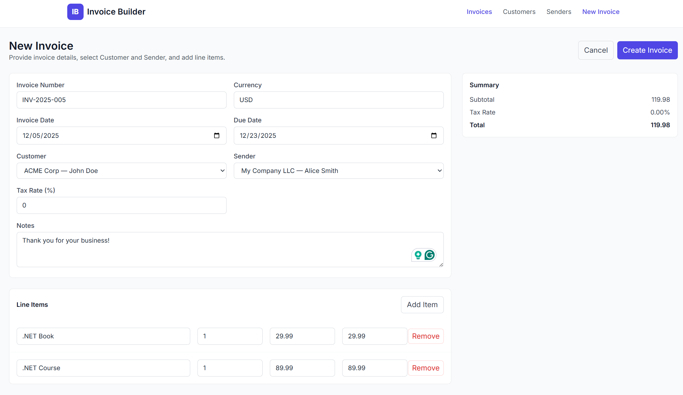Image resolution: width=683 pixels, height=395 pixels.
Task: Open the Due Date calendar picker
Action: [x=434, y=135]
